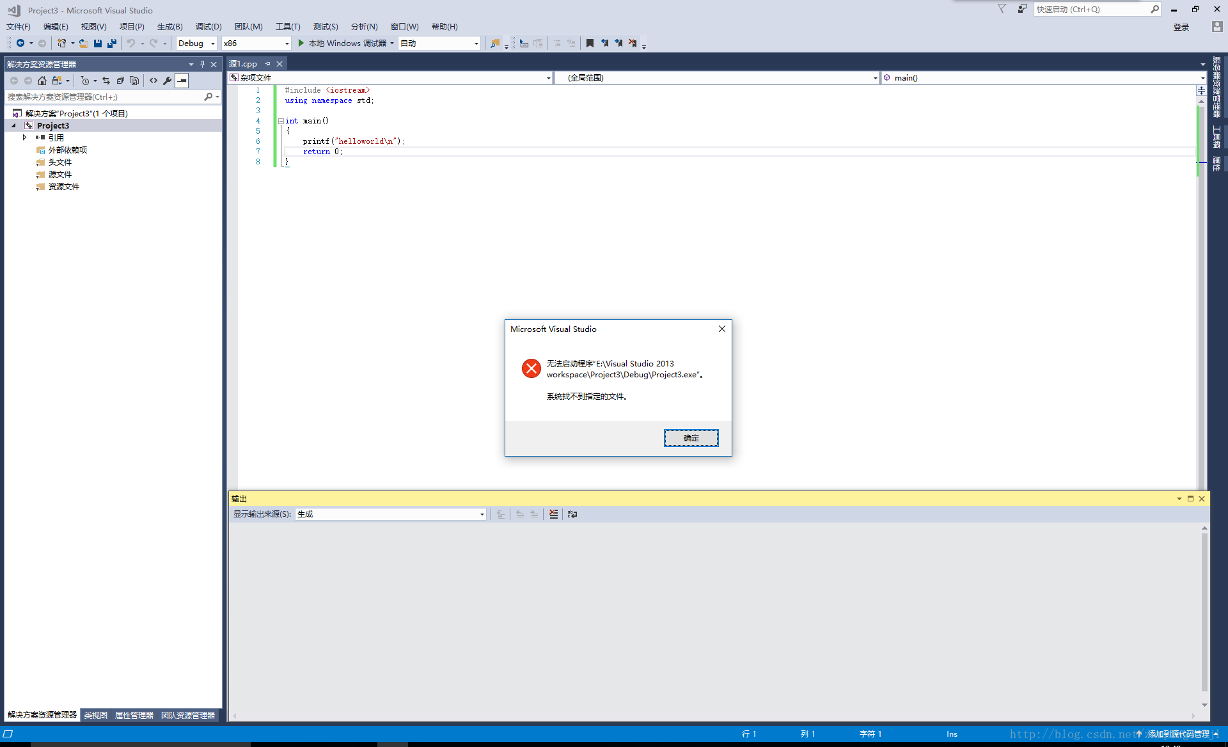Click the 登录 sign-in link

[1181, 27]
